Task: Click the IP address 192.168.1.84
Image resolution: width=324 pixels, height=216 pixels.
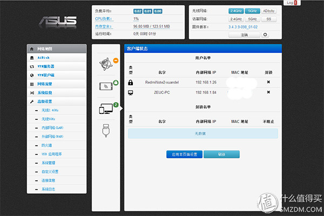Action: [206, 92]
